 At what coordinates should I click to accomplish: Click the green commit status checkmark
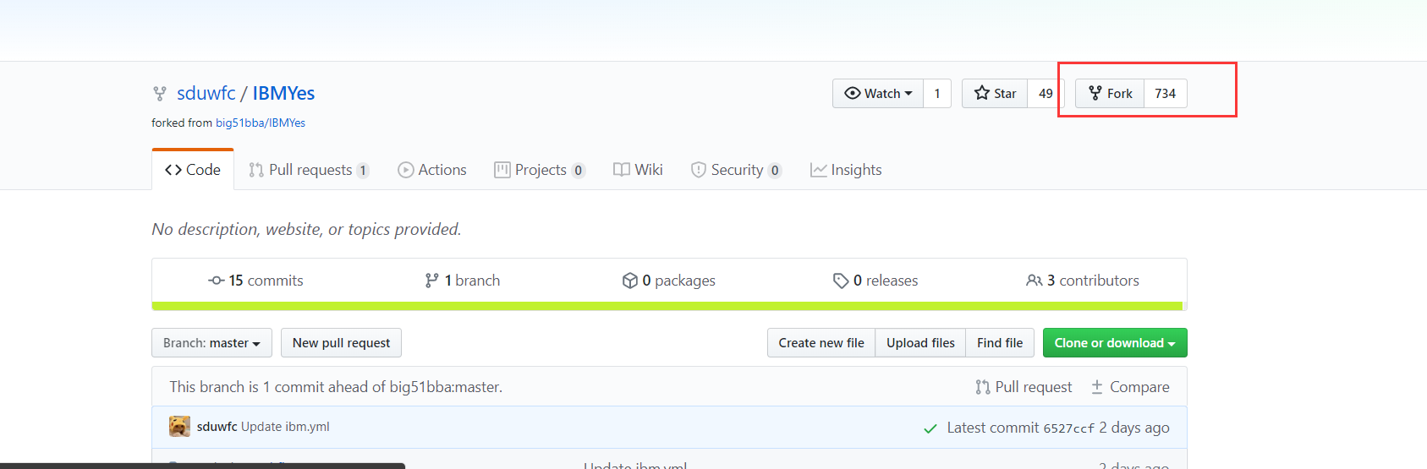(x=930, y=428)
